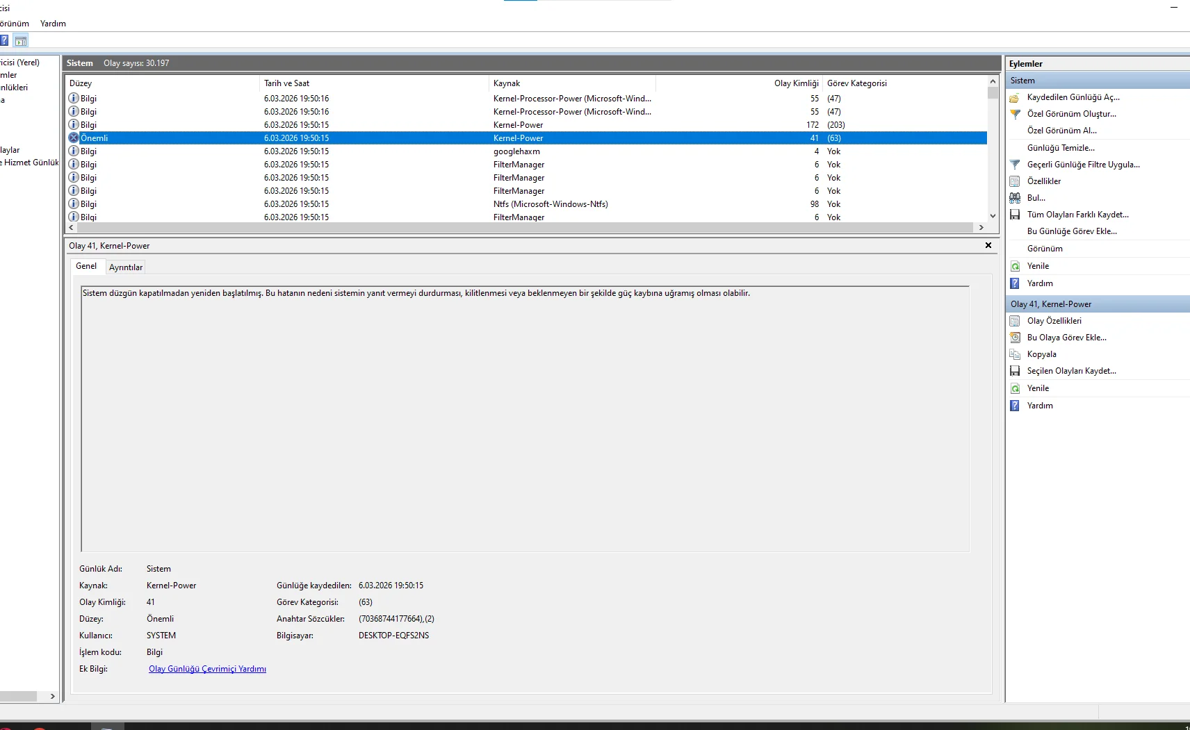1190x730 pixels.
Task: Click the event list's horizontal scrollbar right arrow
Action: click(981, 227)
